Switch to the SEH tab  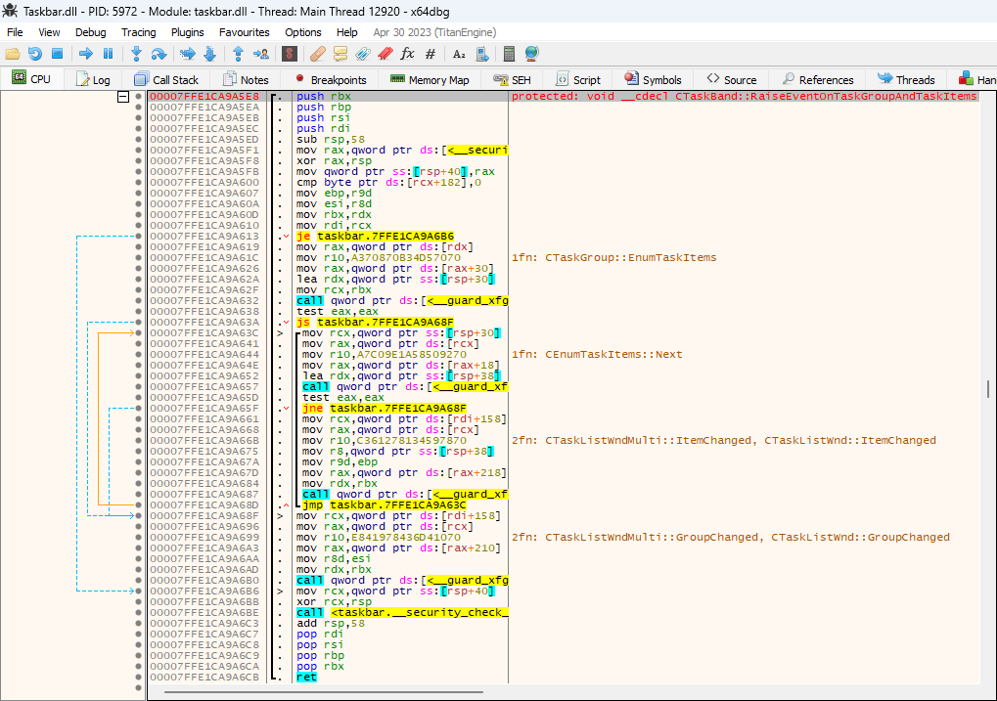pyautogui.click(x=513, y=80)
